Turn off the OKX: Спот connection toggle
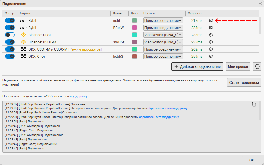 click(10, 56)
